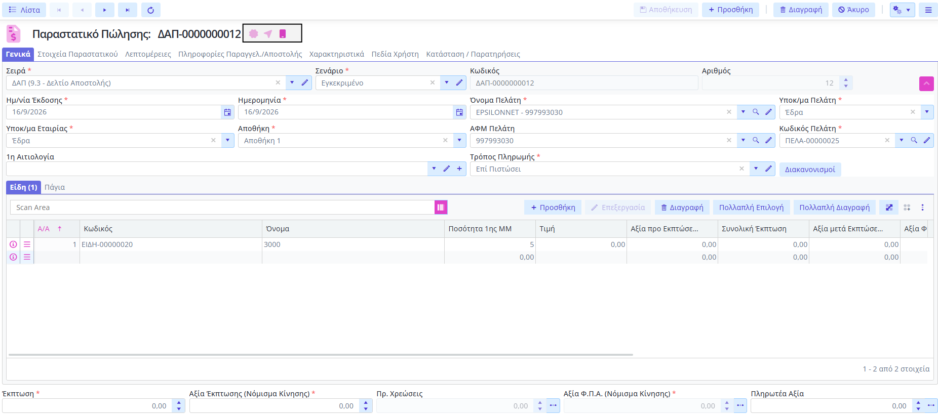Go to the last record arrow

point(128,10)
